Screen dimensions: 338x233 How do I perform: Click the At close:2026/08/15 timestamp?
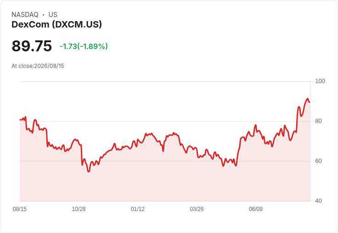[38, 66]
